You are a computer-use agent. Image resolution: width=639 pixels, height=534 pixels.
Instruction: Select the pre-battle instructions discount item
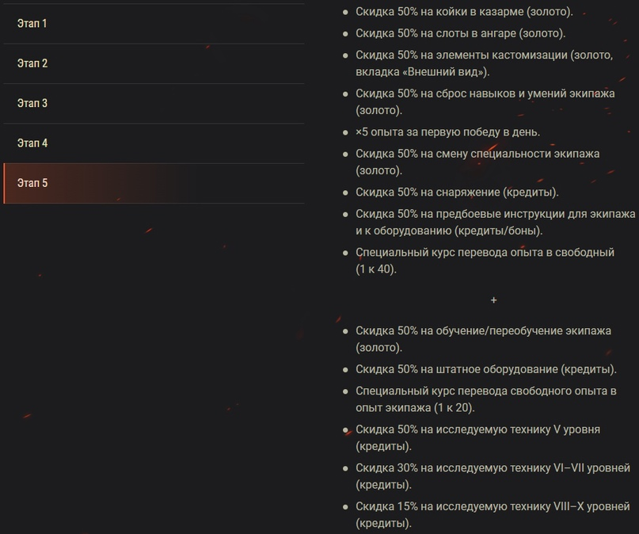[495, 222]
